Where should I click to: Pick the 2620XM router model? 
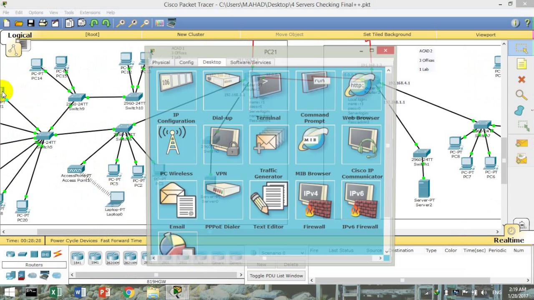[x=112, y=258]
